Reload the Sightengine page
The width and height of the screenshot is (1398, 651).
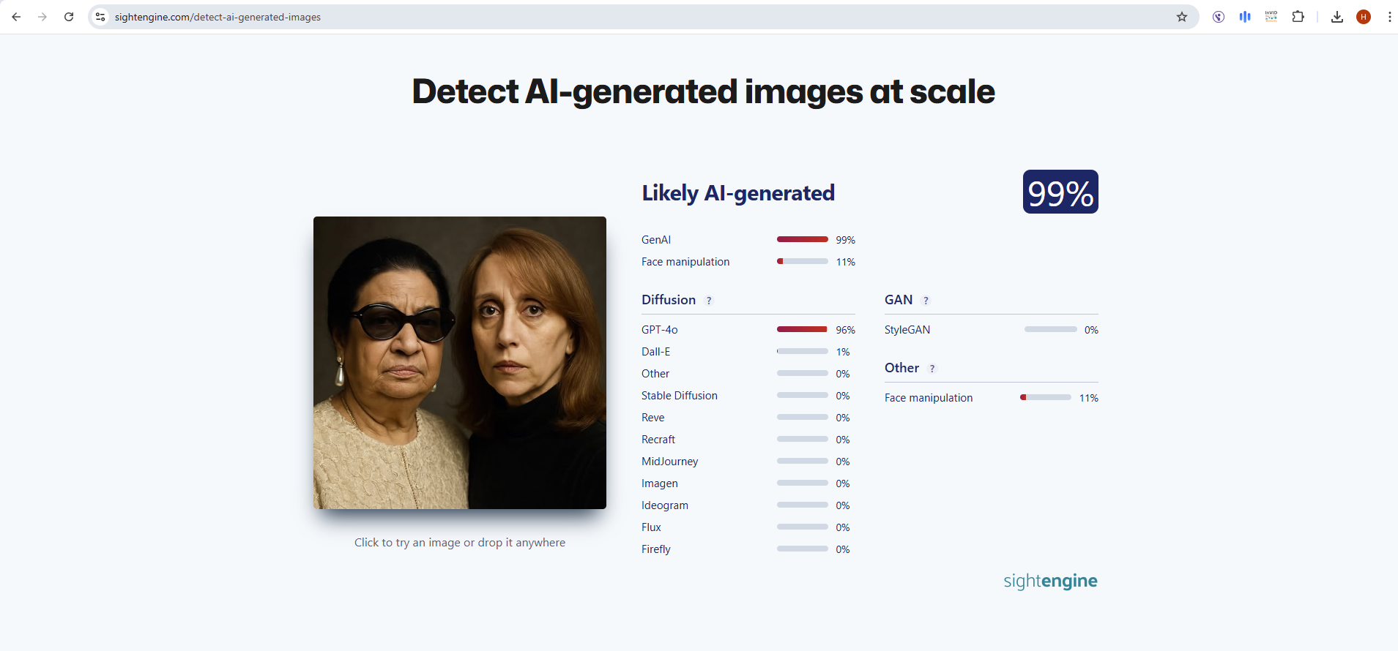coord(69,16)
